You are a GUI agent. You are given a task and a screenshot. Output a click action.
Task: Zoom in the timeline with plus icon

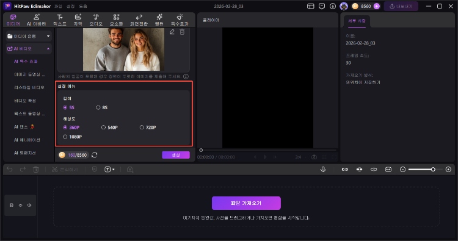click(x=448, y=169)
